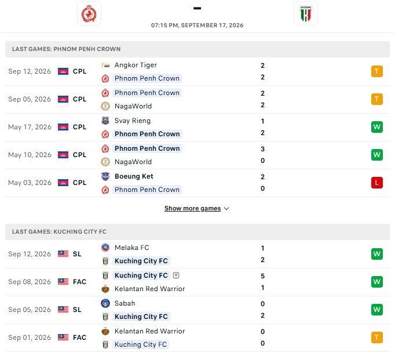Open Kelantan Red Warrior team from Sep 08 match

[149, 289]
